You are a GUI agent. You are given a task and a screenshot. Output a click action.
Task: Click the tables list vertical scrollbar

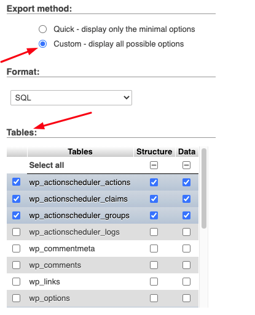click(x=204, y=188)
